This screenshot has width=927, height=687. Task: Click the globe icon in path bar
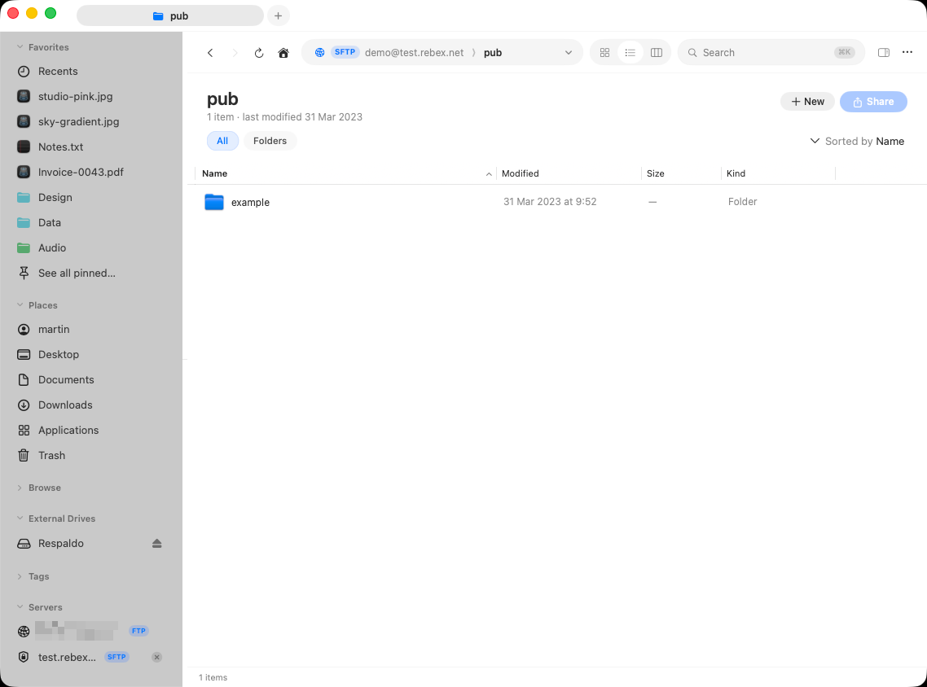point(319,53)
